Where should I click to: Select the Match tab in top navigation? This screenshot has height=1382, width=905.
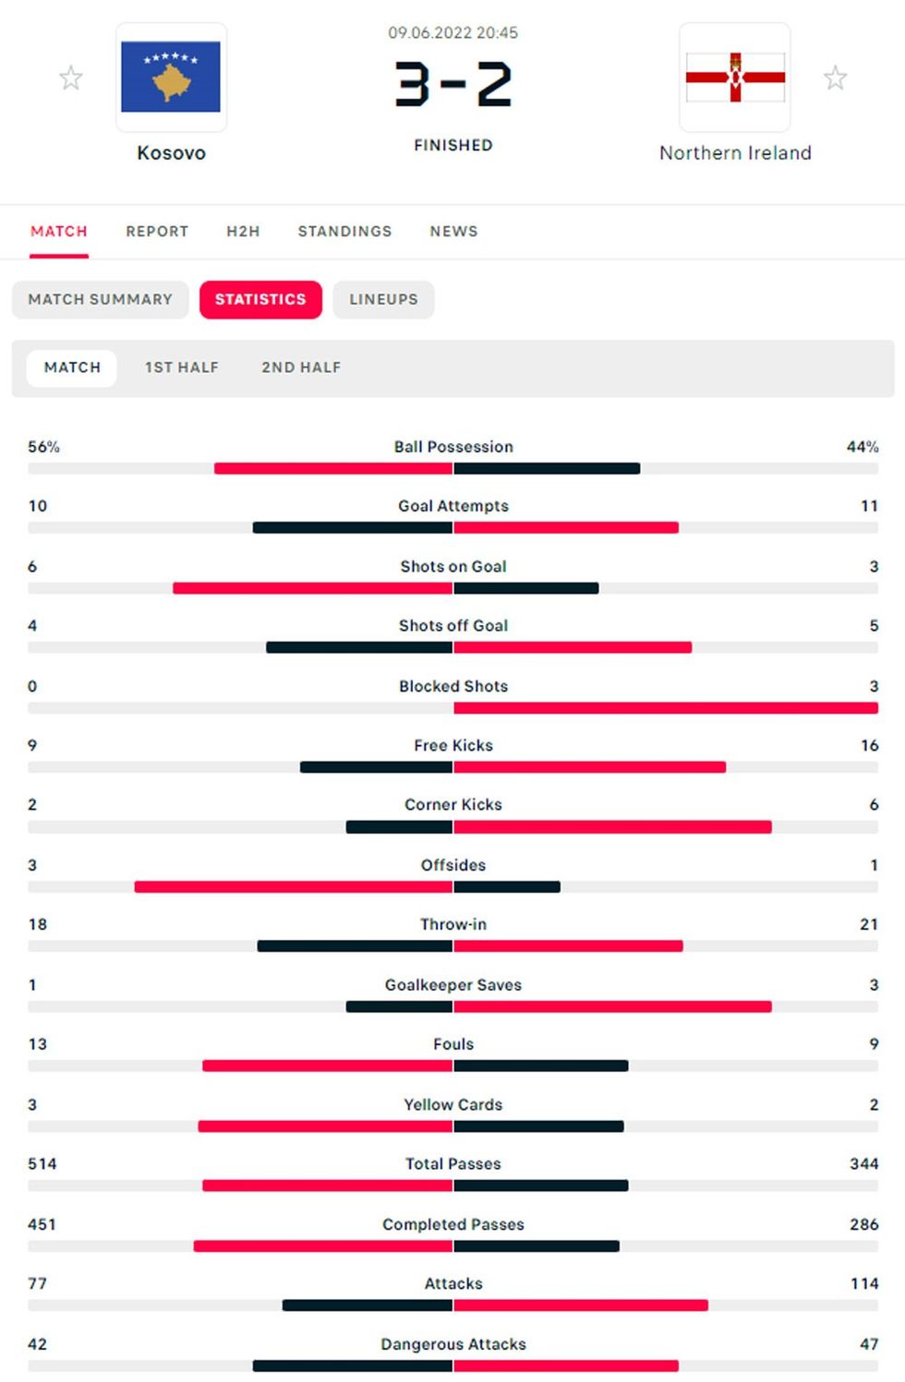[x=59, y=232]
